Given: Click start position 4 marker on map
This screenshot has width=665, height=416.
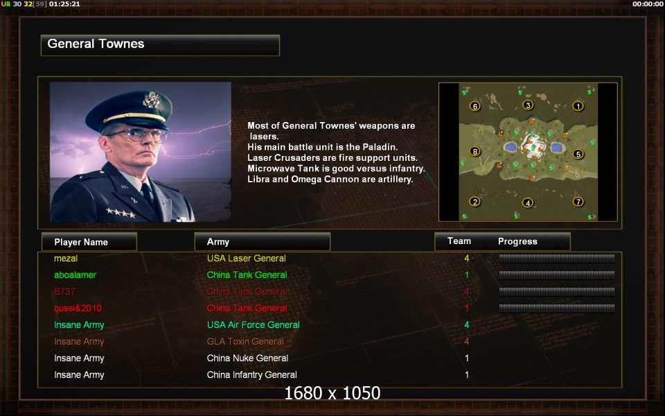Looking at the screenshot, I should click(528, 203).
